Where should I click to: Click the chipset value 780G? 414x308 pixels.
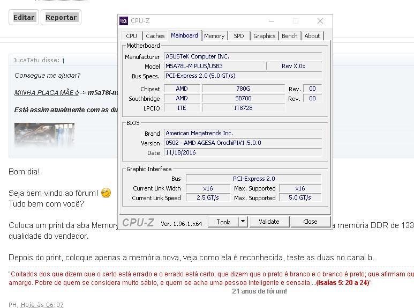point(243,89)
